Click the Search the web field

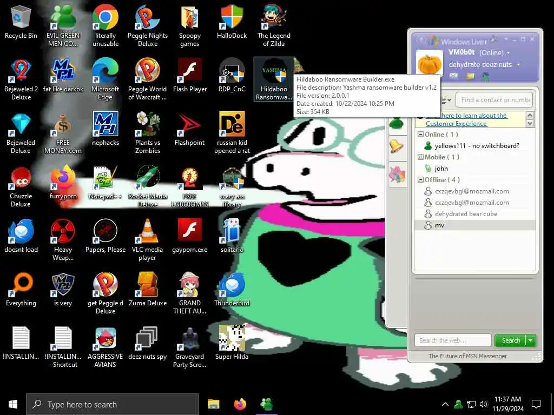click(x=453, y=340)
